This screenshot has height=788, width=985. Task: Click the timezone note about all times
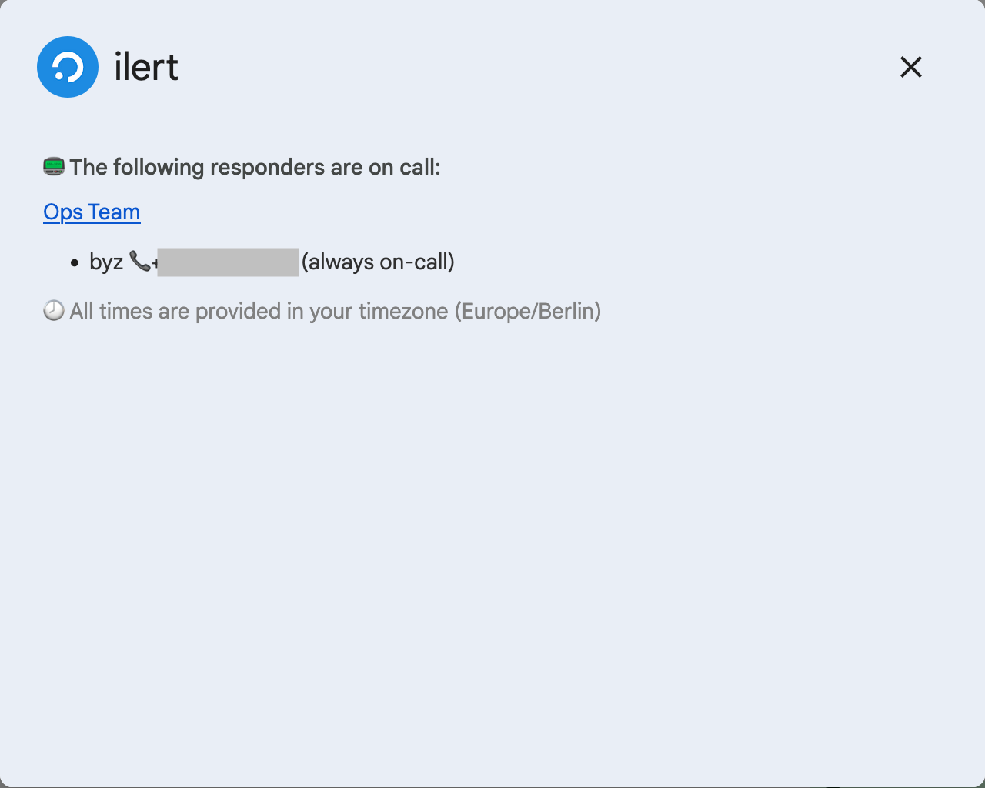pos(335,312)
